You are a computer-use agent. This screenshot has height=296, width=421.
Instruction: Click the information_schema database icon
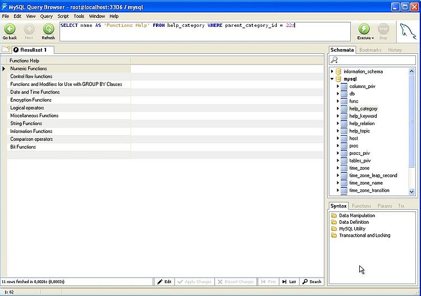pos(338,71)
